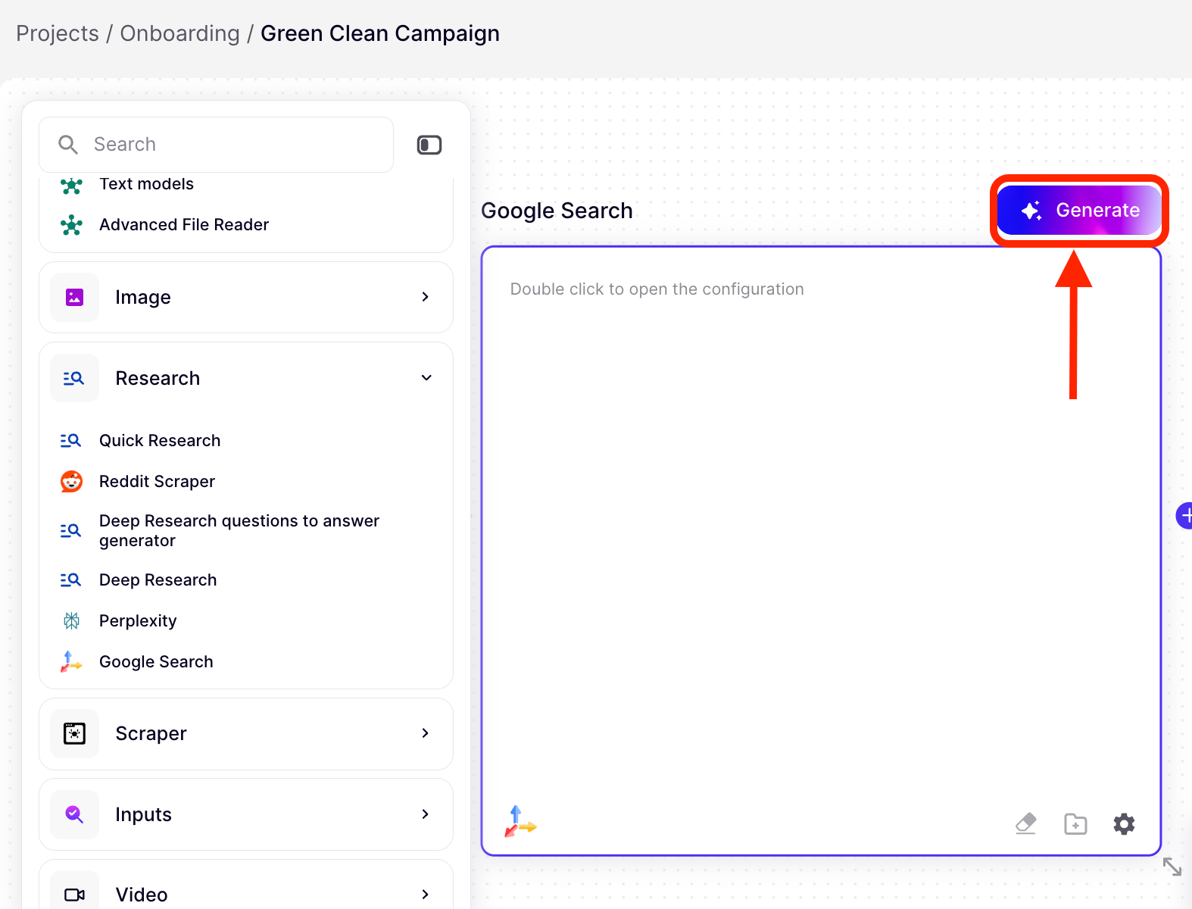Open the Video category
The height and width of the screenshot is (909, 1192).
246,885
